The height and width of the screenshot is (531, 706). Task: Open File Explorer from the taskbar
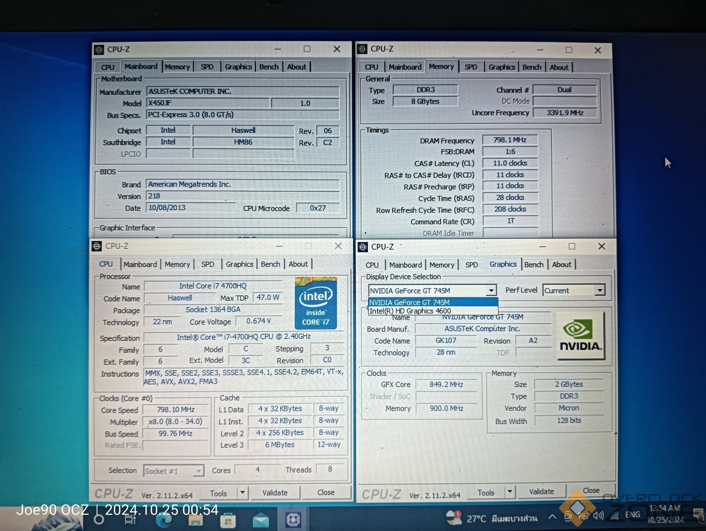click(x=196, y=520)
